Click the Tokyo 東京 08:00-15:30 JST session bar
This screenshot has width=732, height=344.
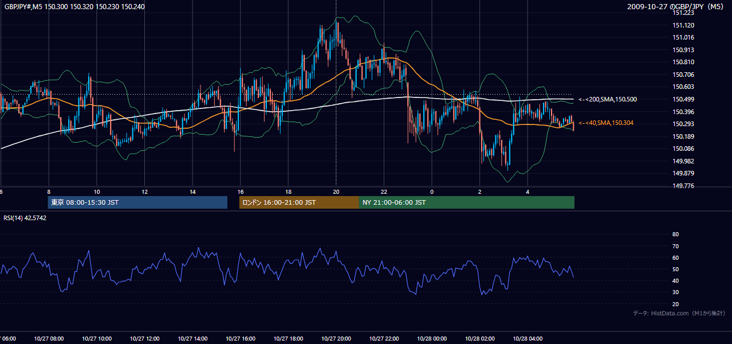(x=137, y=202)
